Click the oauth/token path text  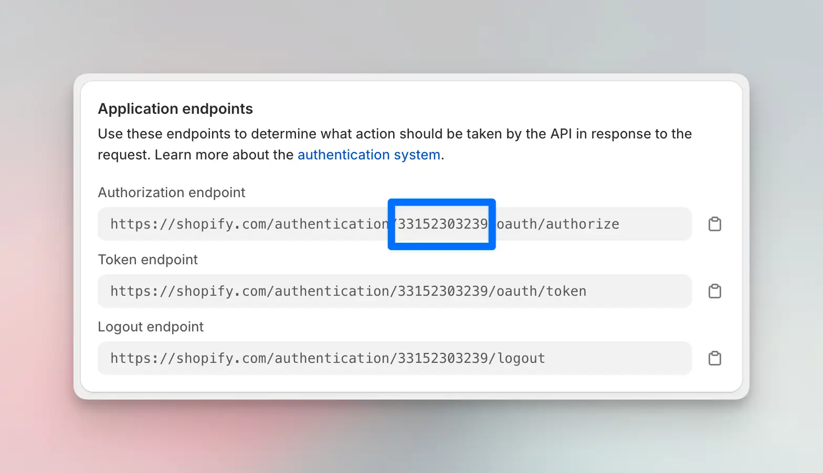[541, 291]
